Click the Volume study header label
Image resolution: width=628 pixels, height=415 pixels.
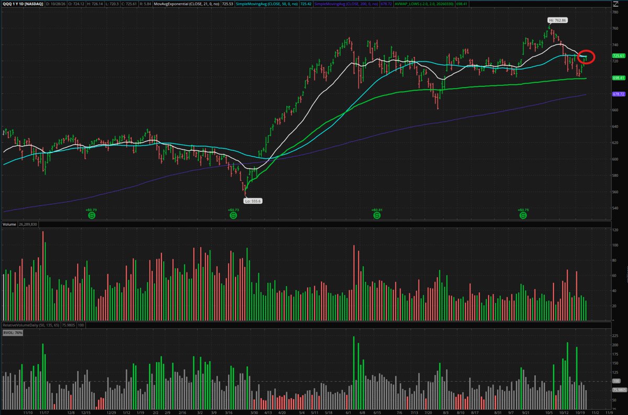point(9,225)
